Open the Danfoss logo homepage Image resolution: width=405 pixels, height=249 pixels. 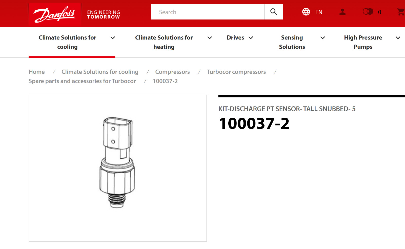(x=55, y=14)
